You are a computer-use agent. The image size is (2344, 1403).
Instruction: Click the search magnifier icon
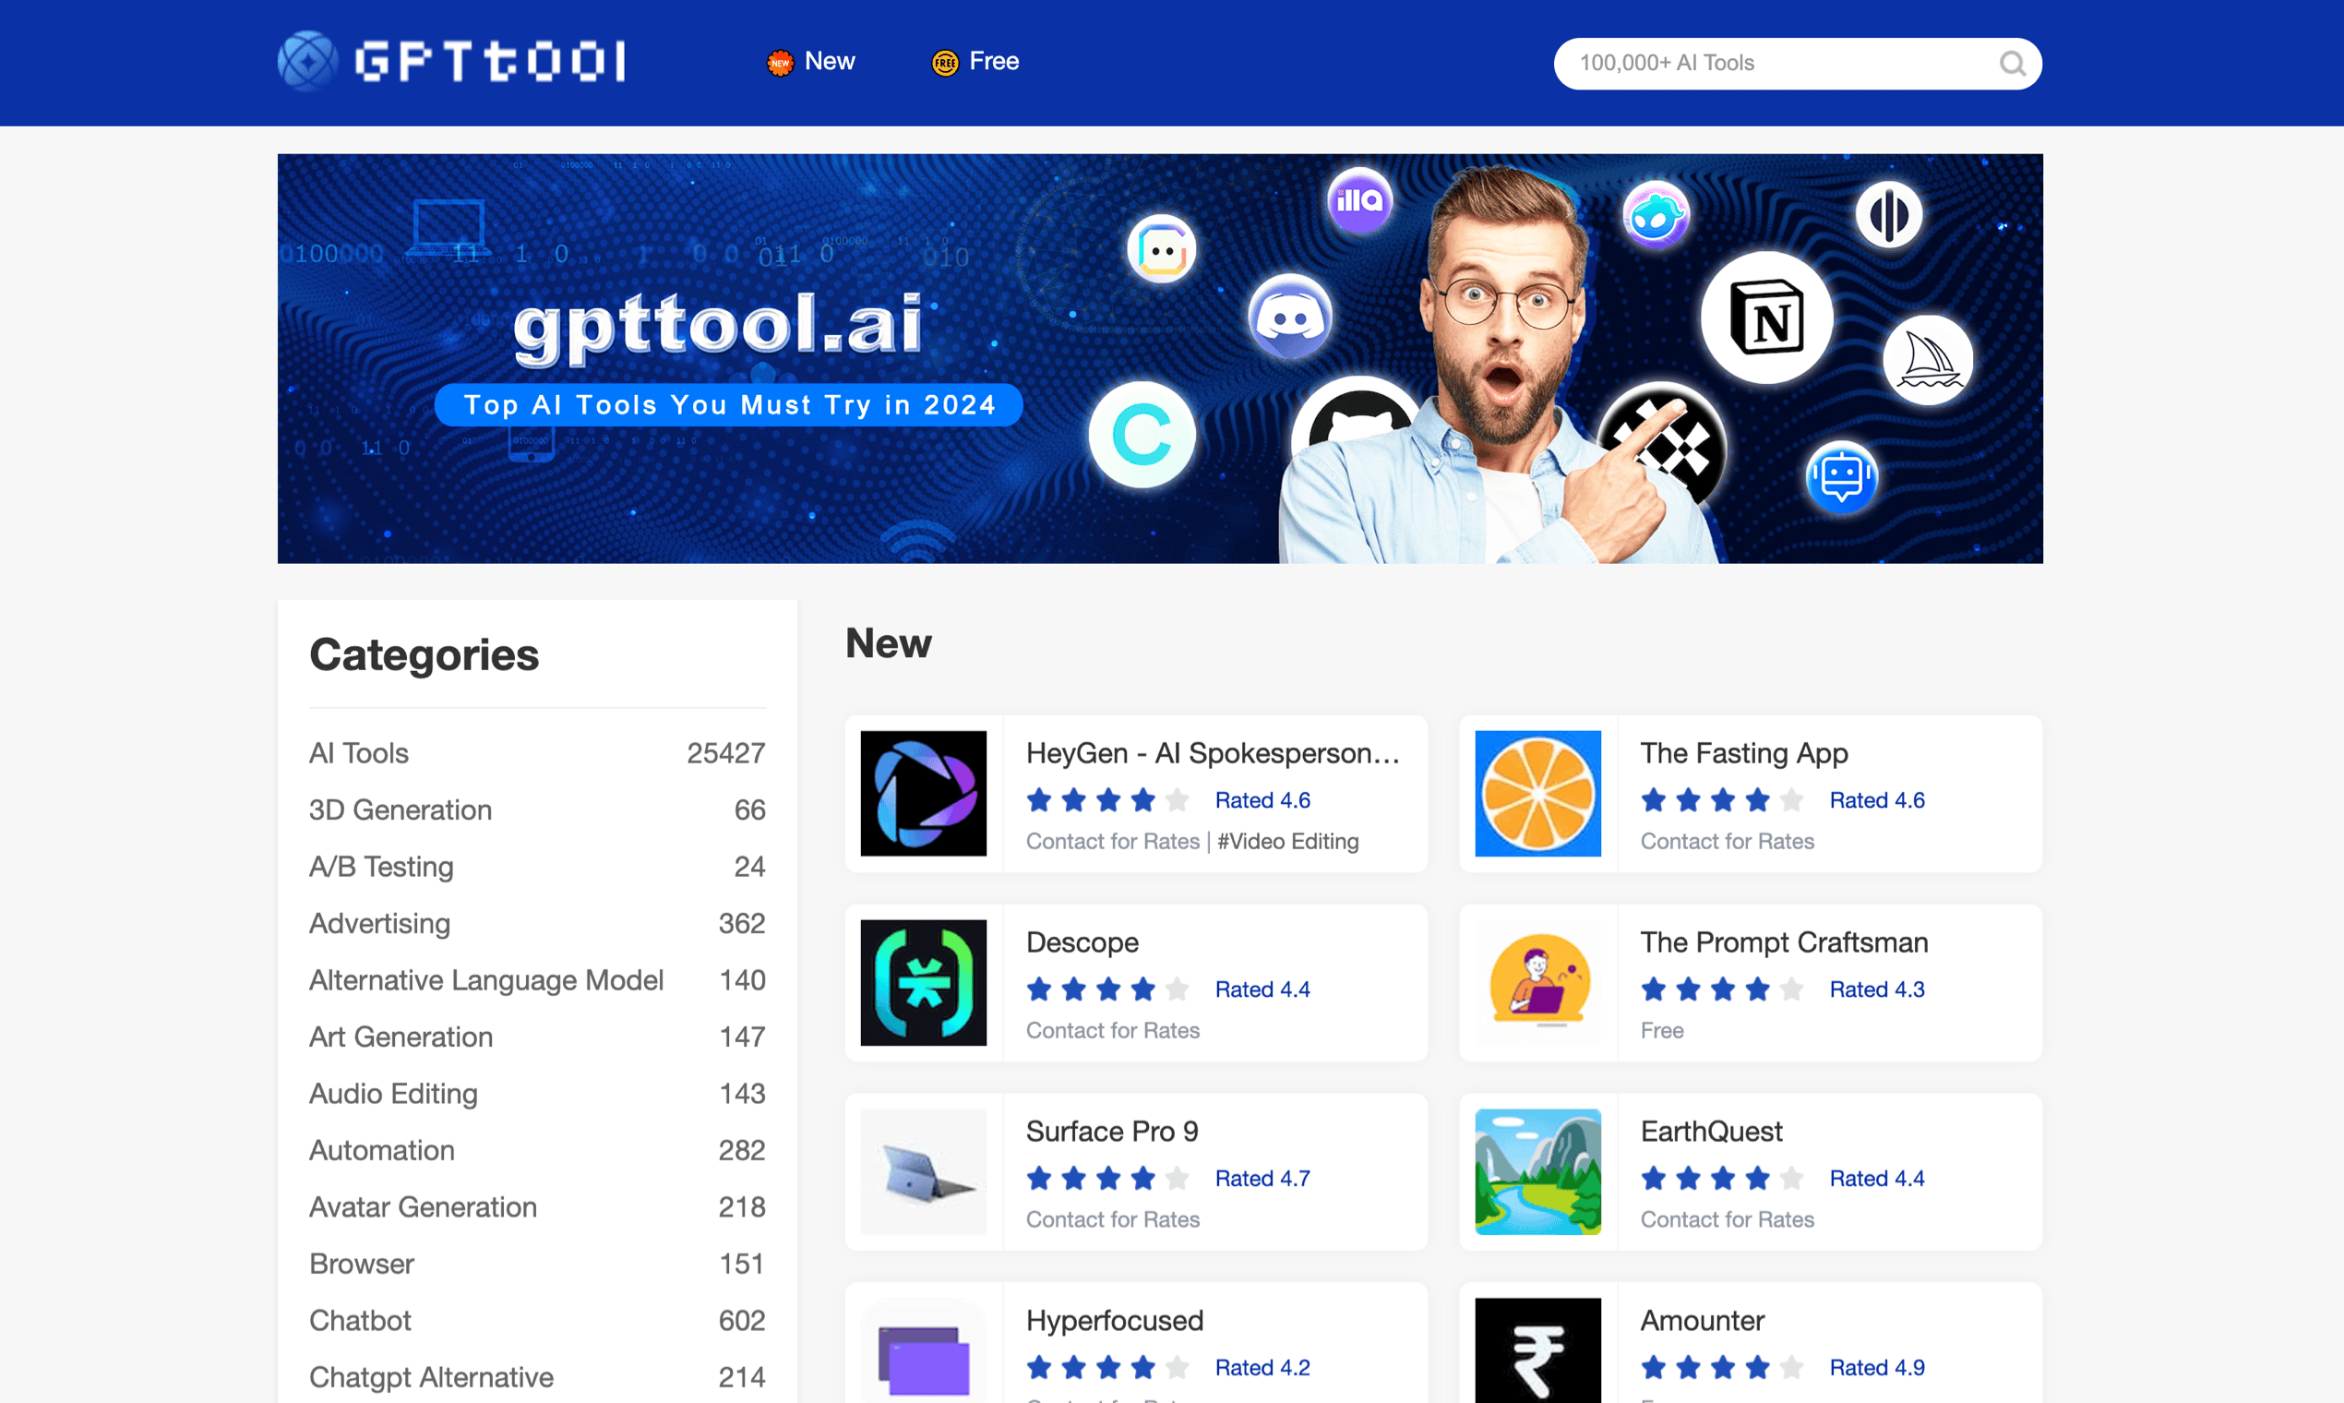click(x=2011, y=64)
